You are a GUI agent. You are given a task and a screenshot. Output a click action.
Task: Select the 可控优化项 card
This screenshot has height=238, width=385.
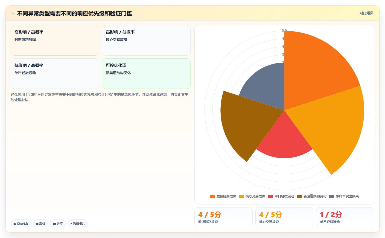click(x=146, y=74)
